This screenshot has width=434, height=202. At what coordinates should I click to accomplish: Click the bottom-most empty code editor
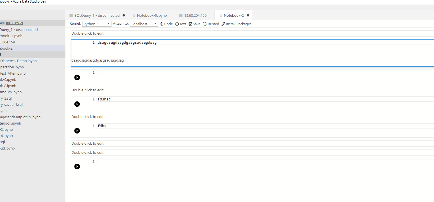(266, 162)
